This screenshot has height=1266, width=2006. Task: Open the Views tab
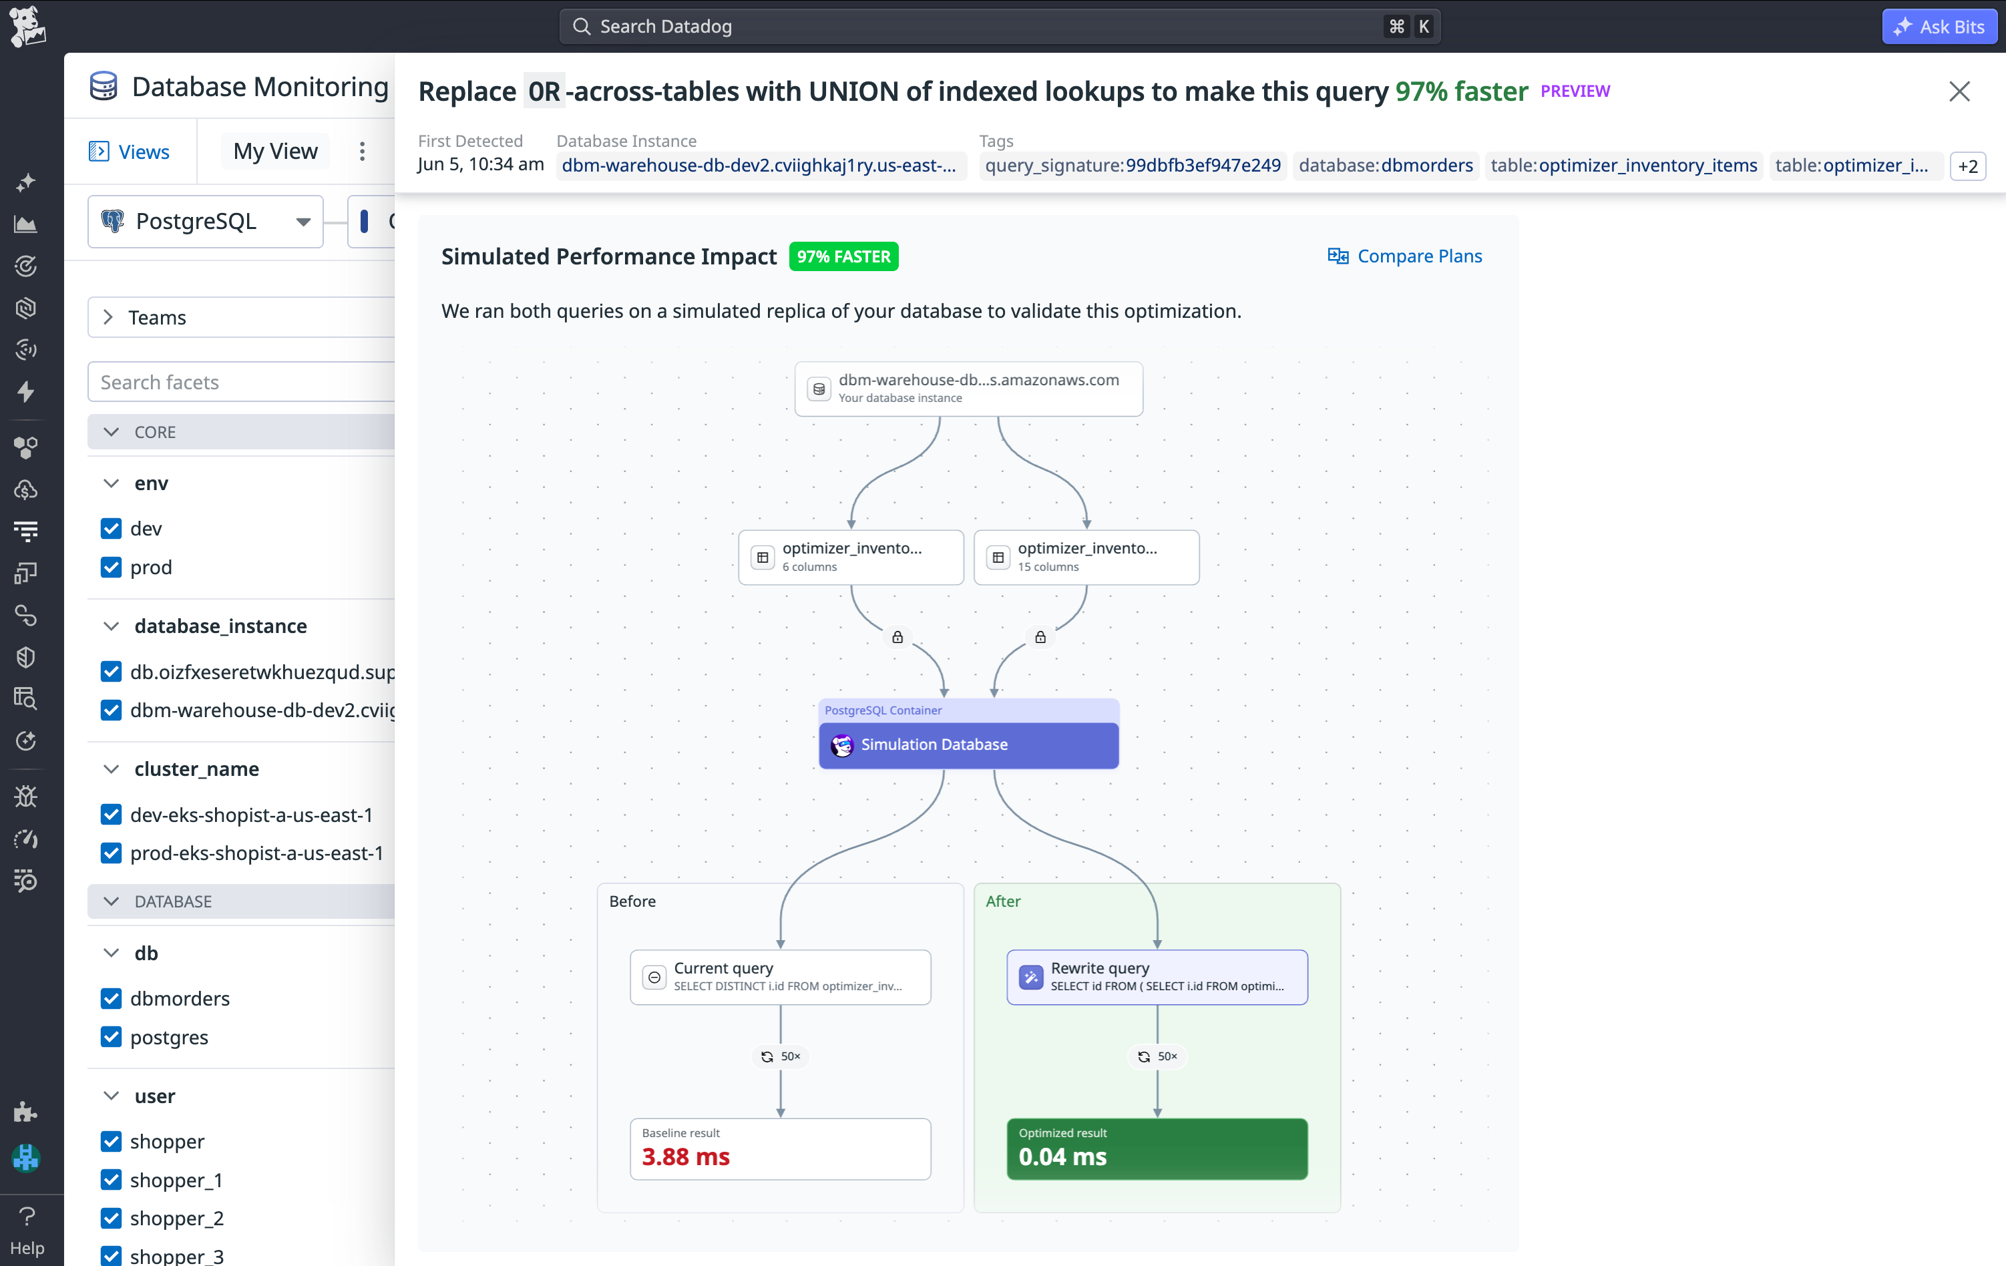129,152
